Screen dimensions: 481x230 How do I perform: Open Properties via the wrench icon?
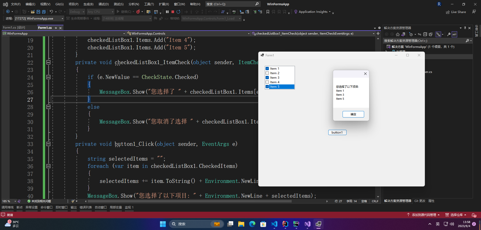449,34
